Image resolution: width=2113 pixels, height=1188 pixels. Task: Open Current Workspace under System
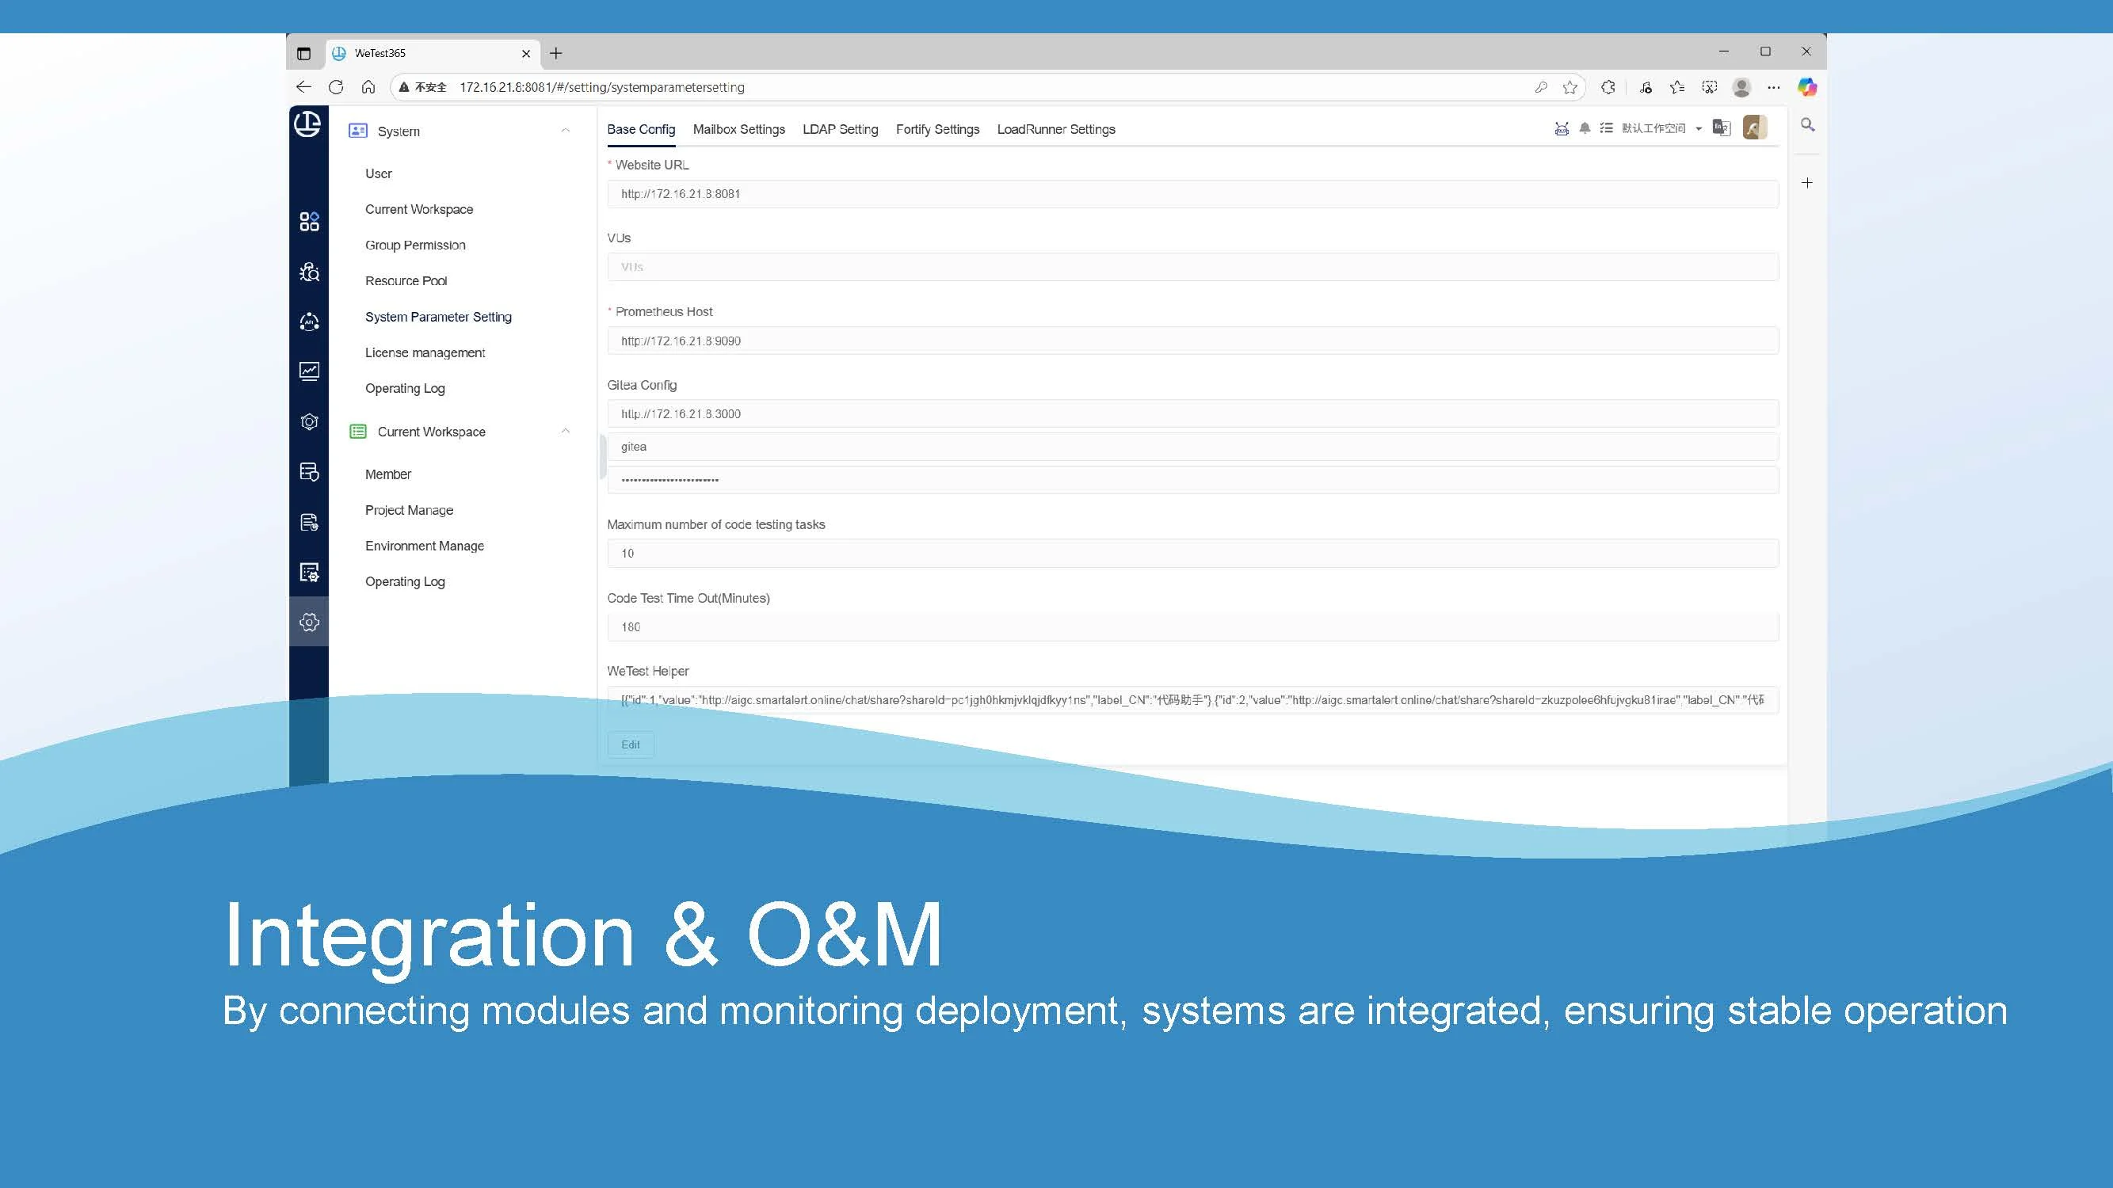click(419, 209)
